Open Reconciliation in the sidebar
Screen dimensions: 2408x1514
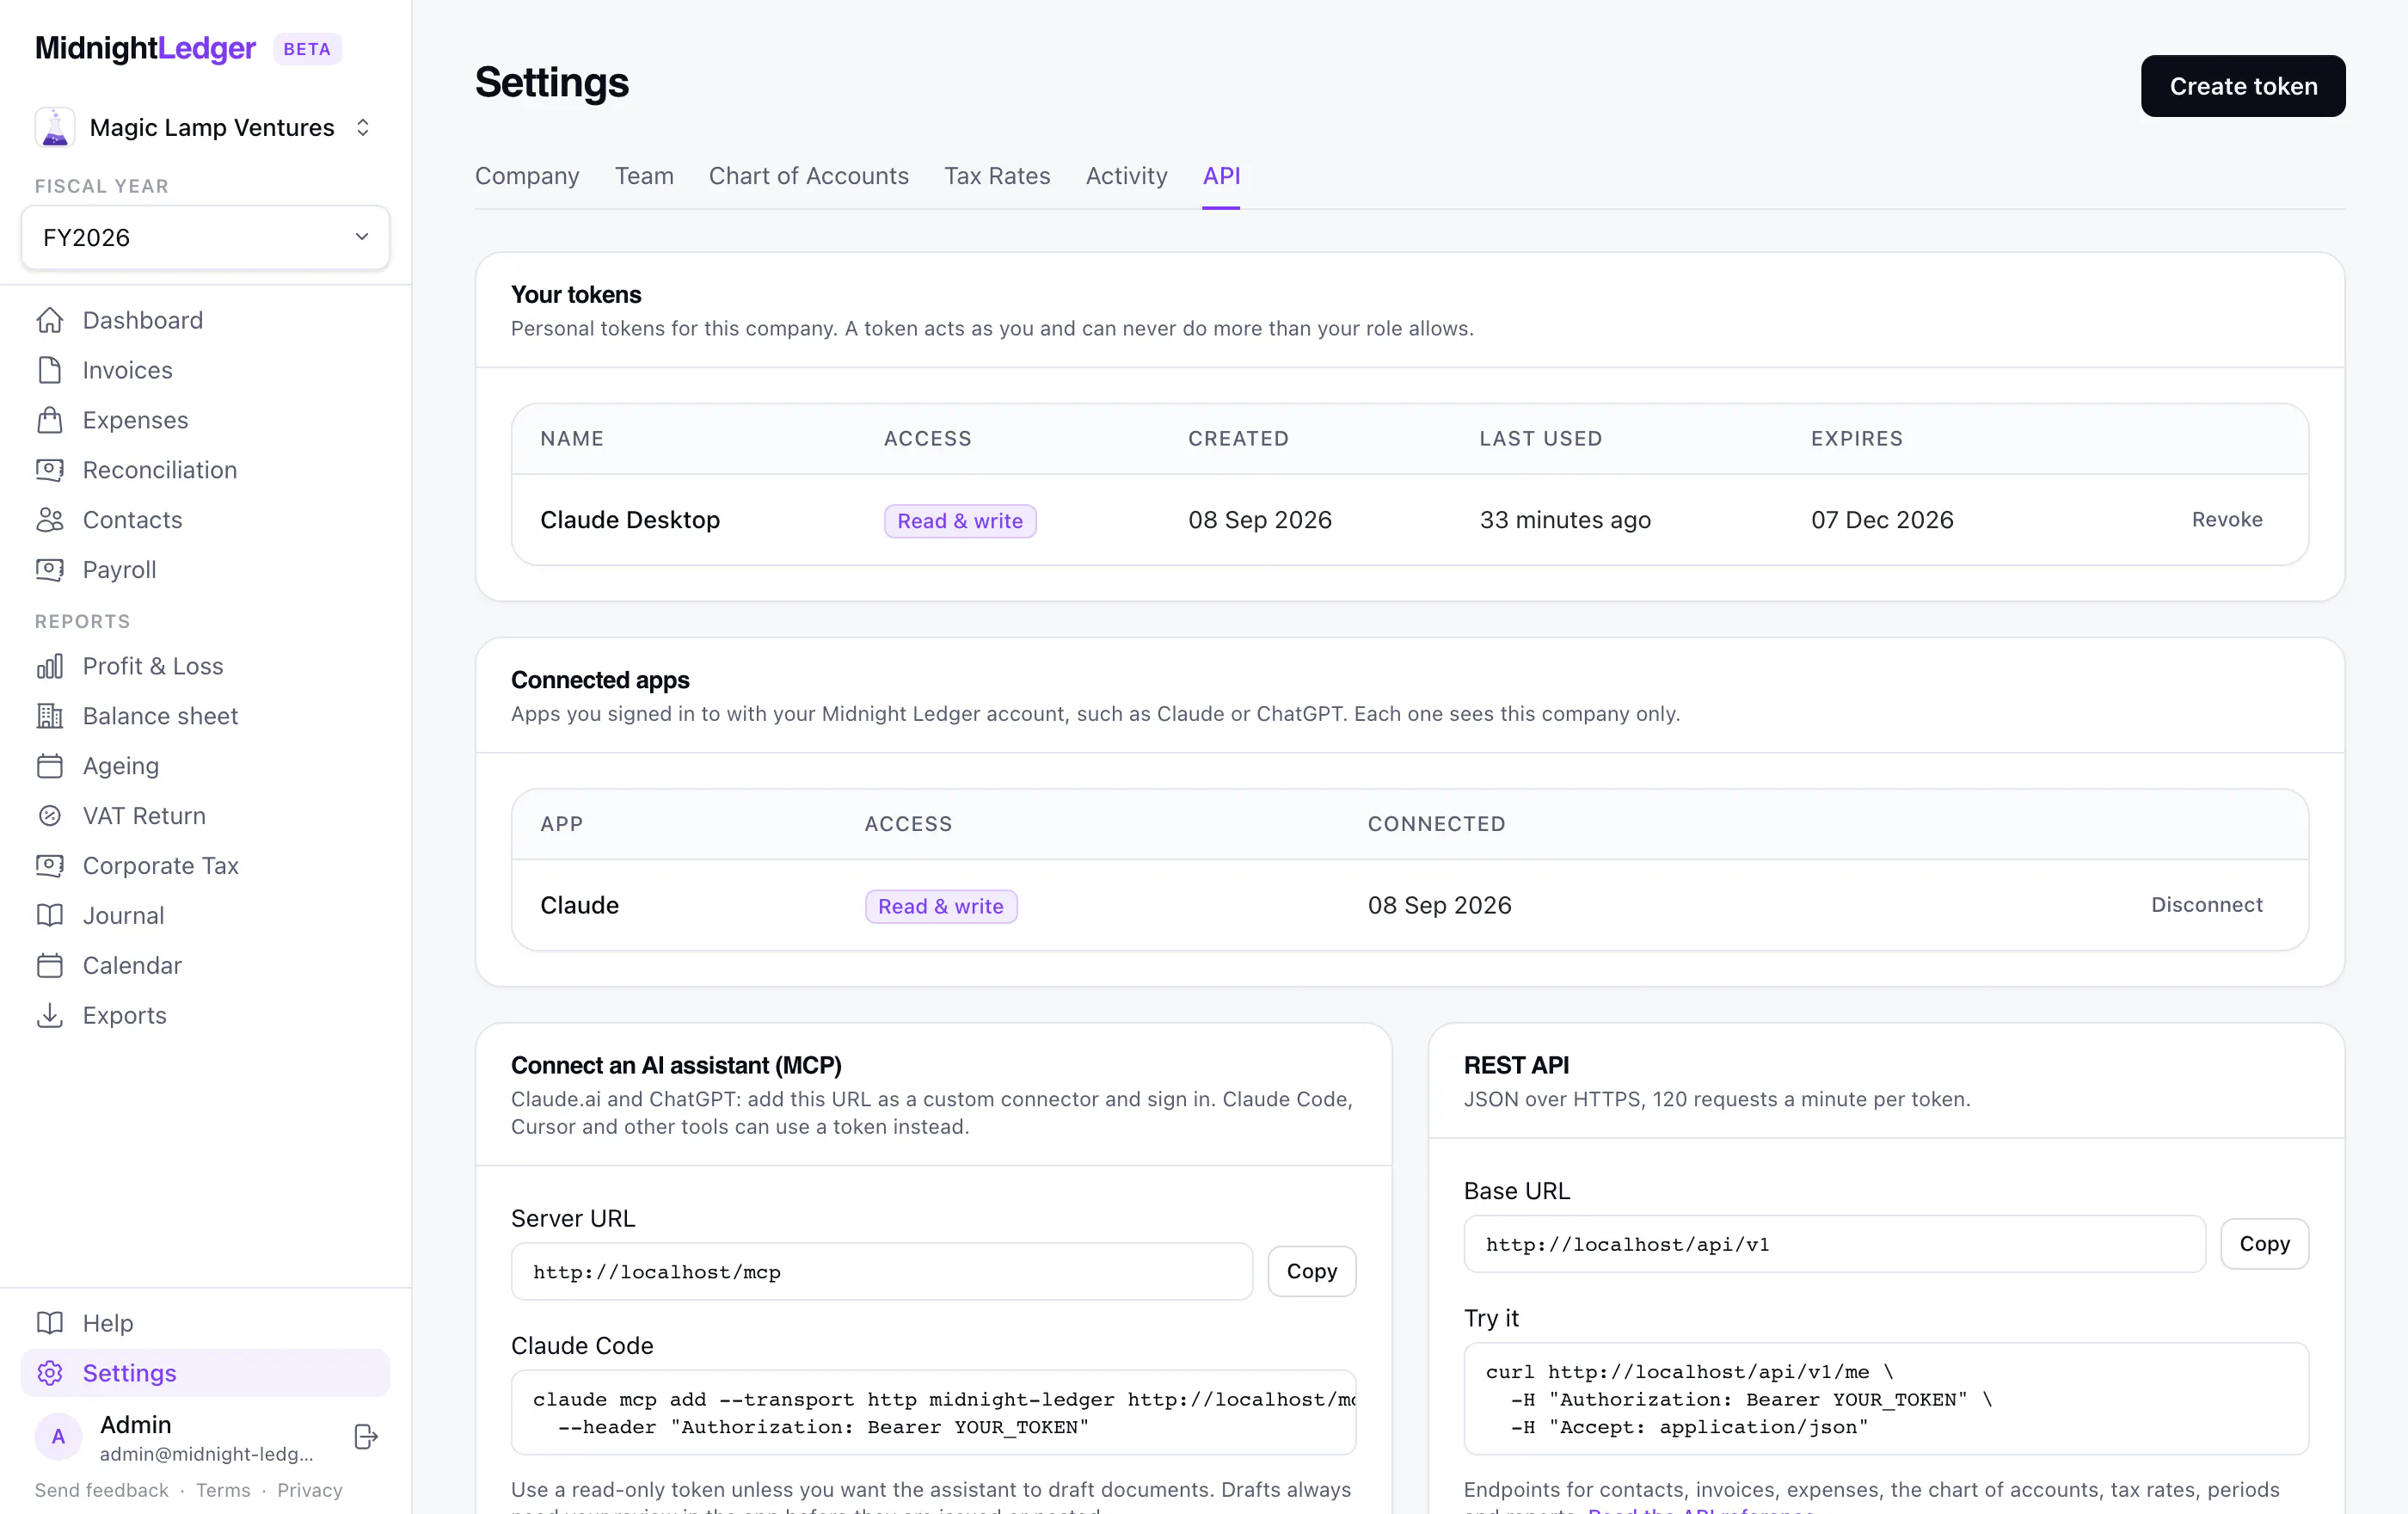point(205,470)
